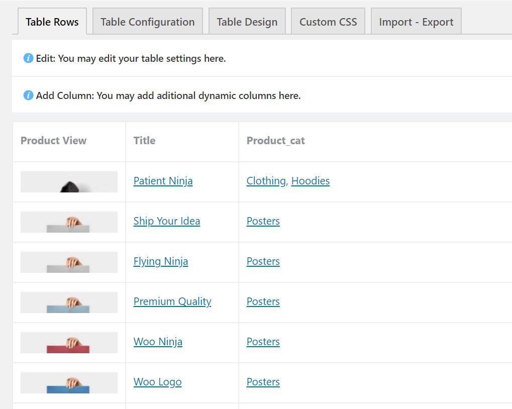Open the Hoodies category link
This screenshot has width=512, height=409.
pos(310,181)
